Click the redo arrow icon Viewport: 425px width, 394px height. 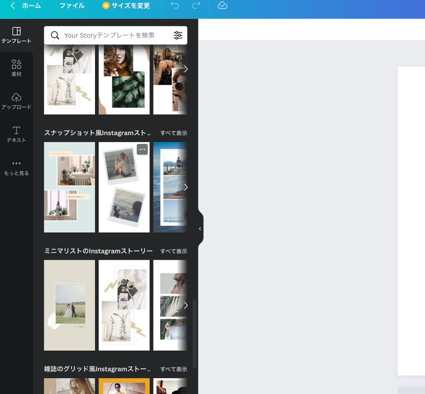[196, 6]
